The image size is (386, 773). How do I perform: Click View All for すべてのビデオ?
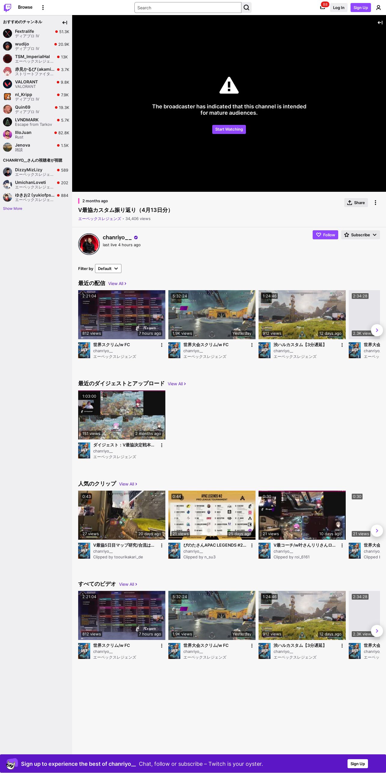[128, 584]
